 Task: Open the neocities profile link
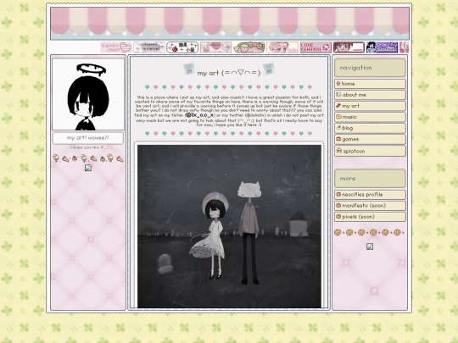[x=370, y=195]
